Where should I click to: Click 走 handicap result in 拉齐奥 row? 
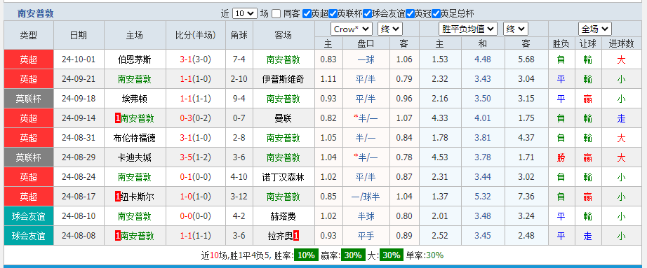[x=587, y=236]
